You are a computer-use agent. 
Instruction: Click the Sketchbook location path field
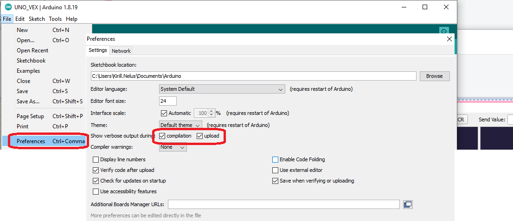(x=254, y=76)
